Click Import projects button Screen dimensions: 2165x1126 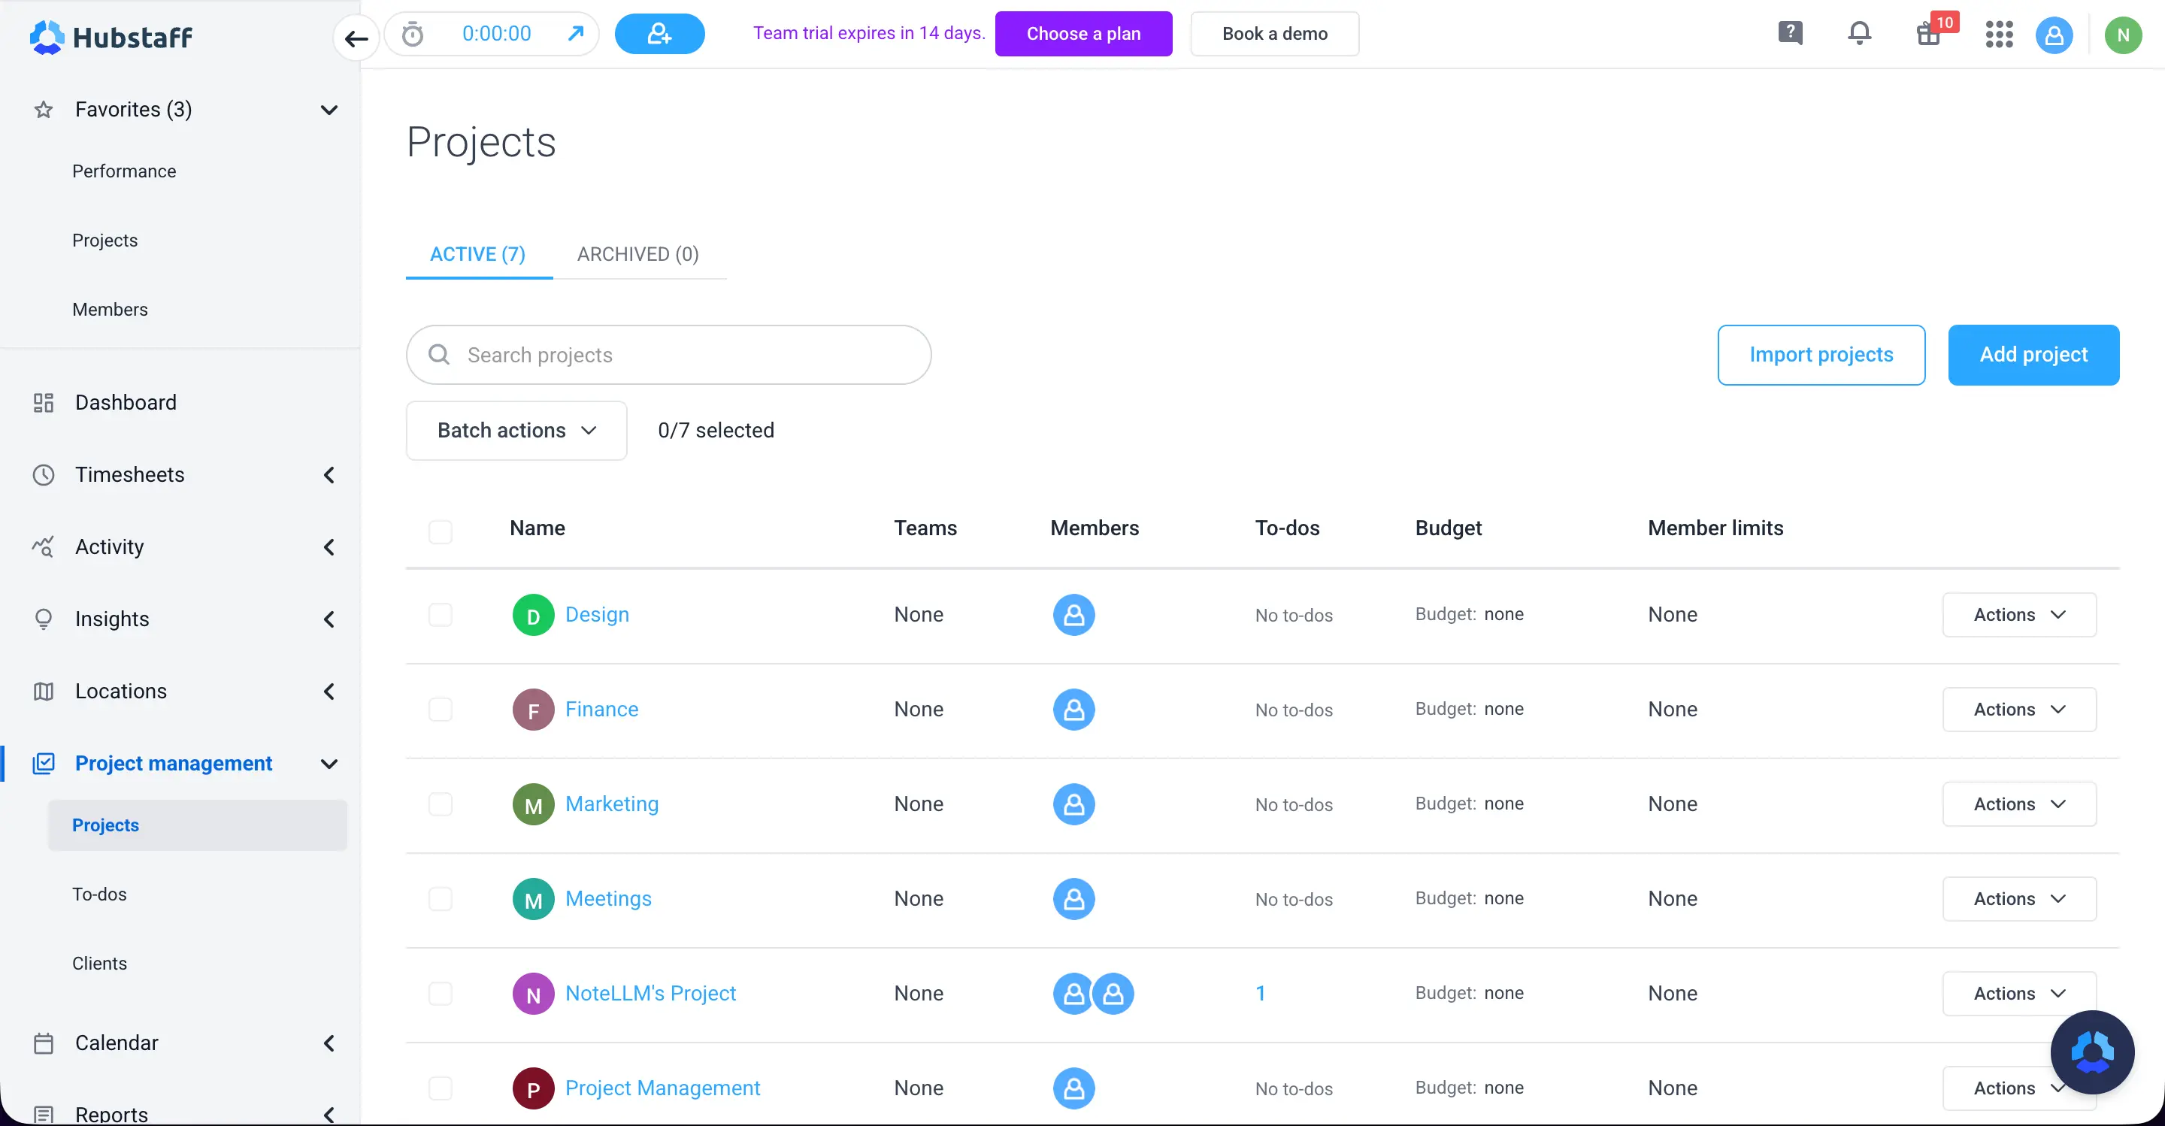point(1821,355)
